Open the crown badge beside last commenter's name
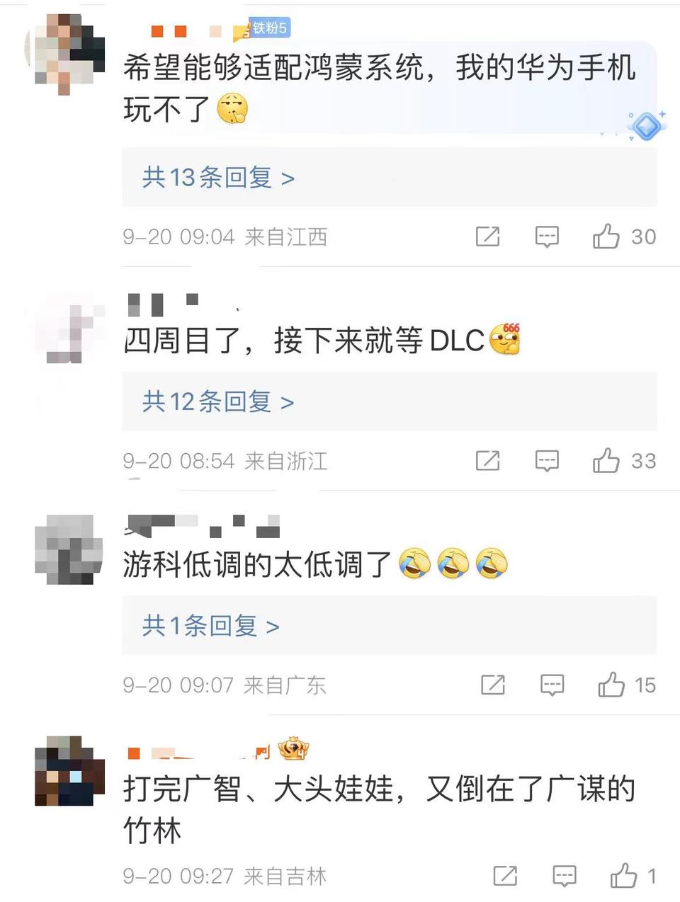680x902 pixels. click(x=293, y=748)
